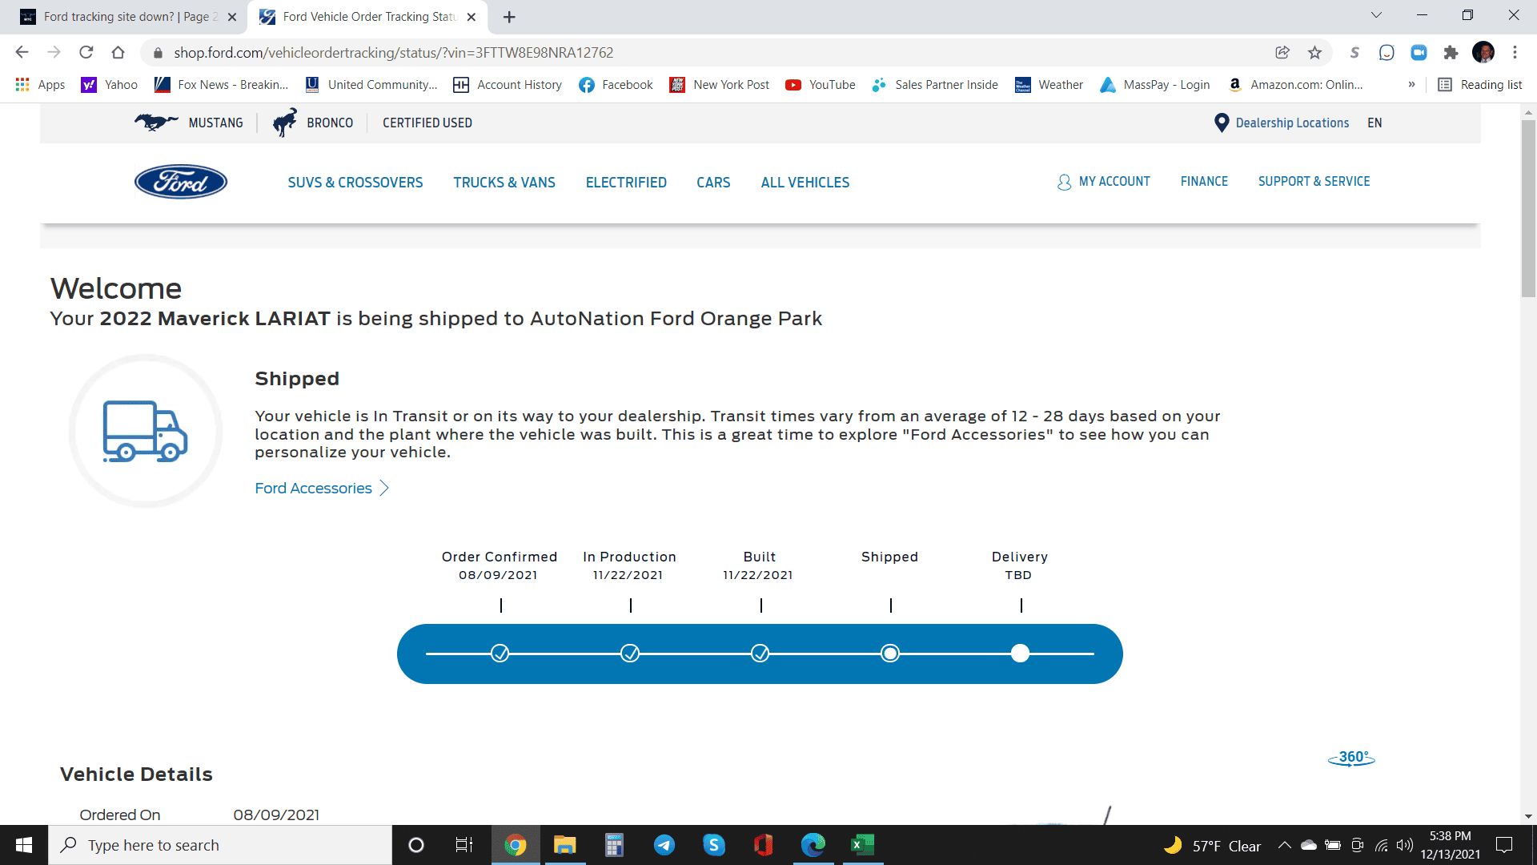
Task: Click the Order Confirmed progress checkpoint
Action: 500,654
